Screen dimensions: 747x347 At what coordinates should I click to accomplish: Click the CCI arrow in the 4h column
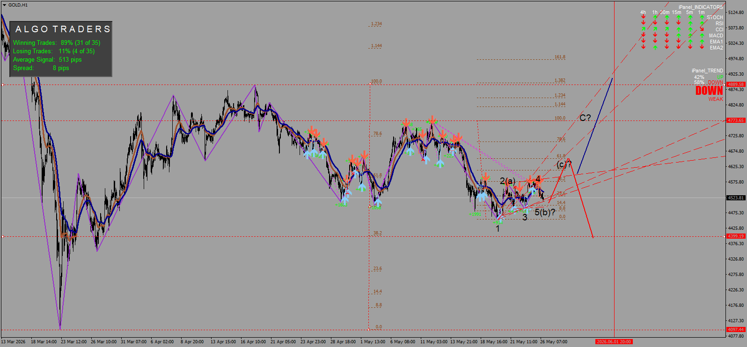click(644, 29)
